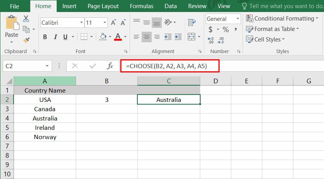Click the Merge & Center icon
Image resolution: width=324 pixels, height=179 pixels.
click(x=191, y=37)
